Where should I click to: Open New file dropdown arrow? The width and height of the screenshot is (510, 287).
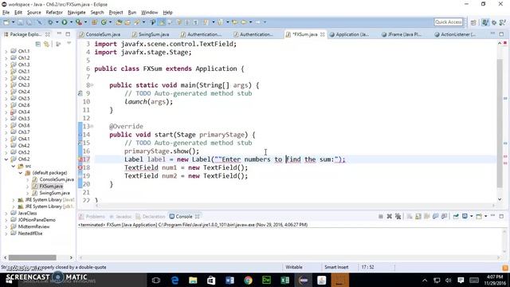(13, 22)
